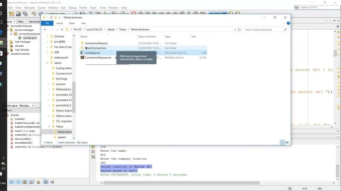Select the company.csv file

[x=92, y=53]
